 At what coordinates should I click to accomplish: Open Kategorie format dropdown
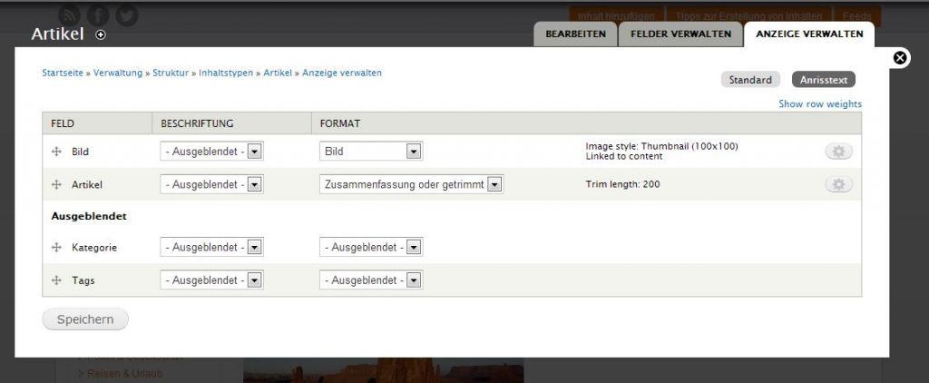[x=371, y=247]
